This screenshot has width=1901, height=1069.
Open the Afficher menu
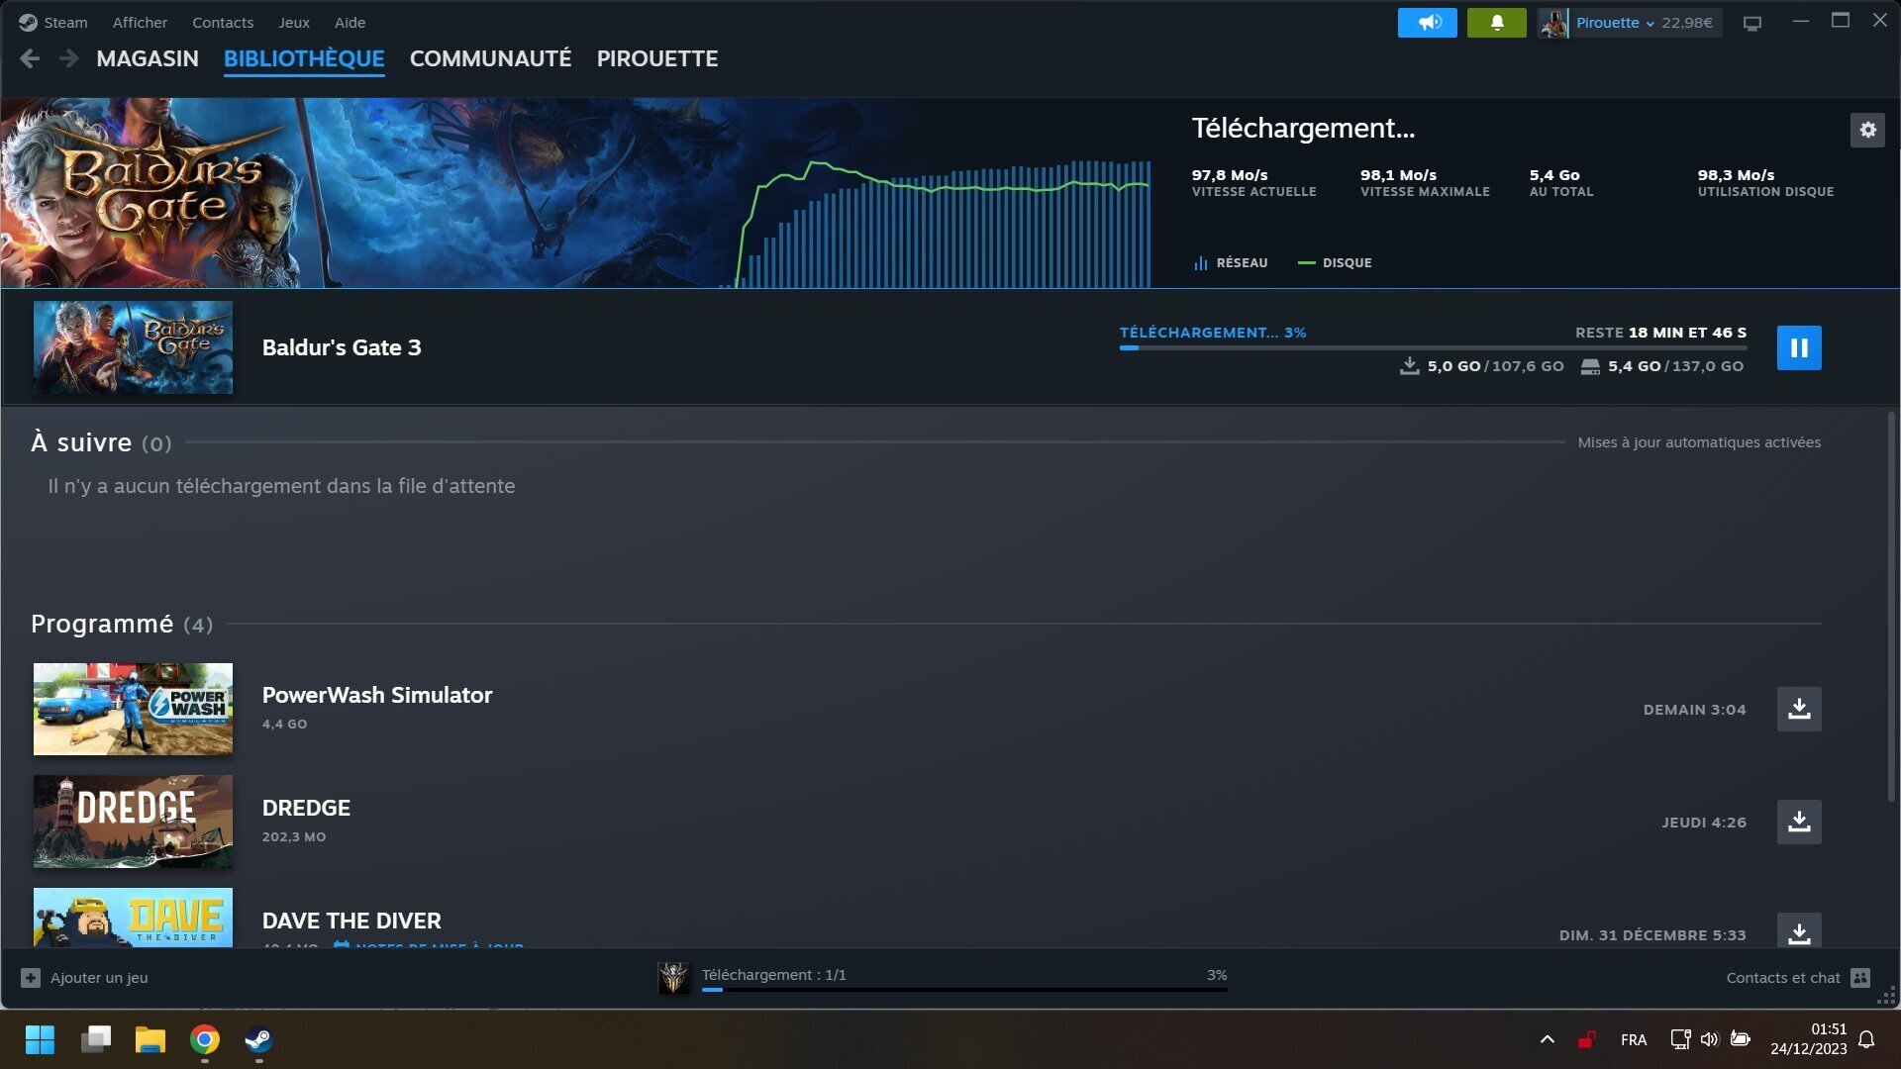[x=140, y=22]
